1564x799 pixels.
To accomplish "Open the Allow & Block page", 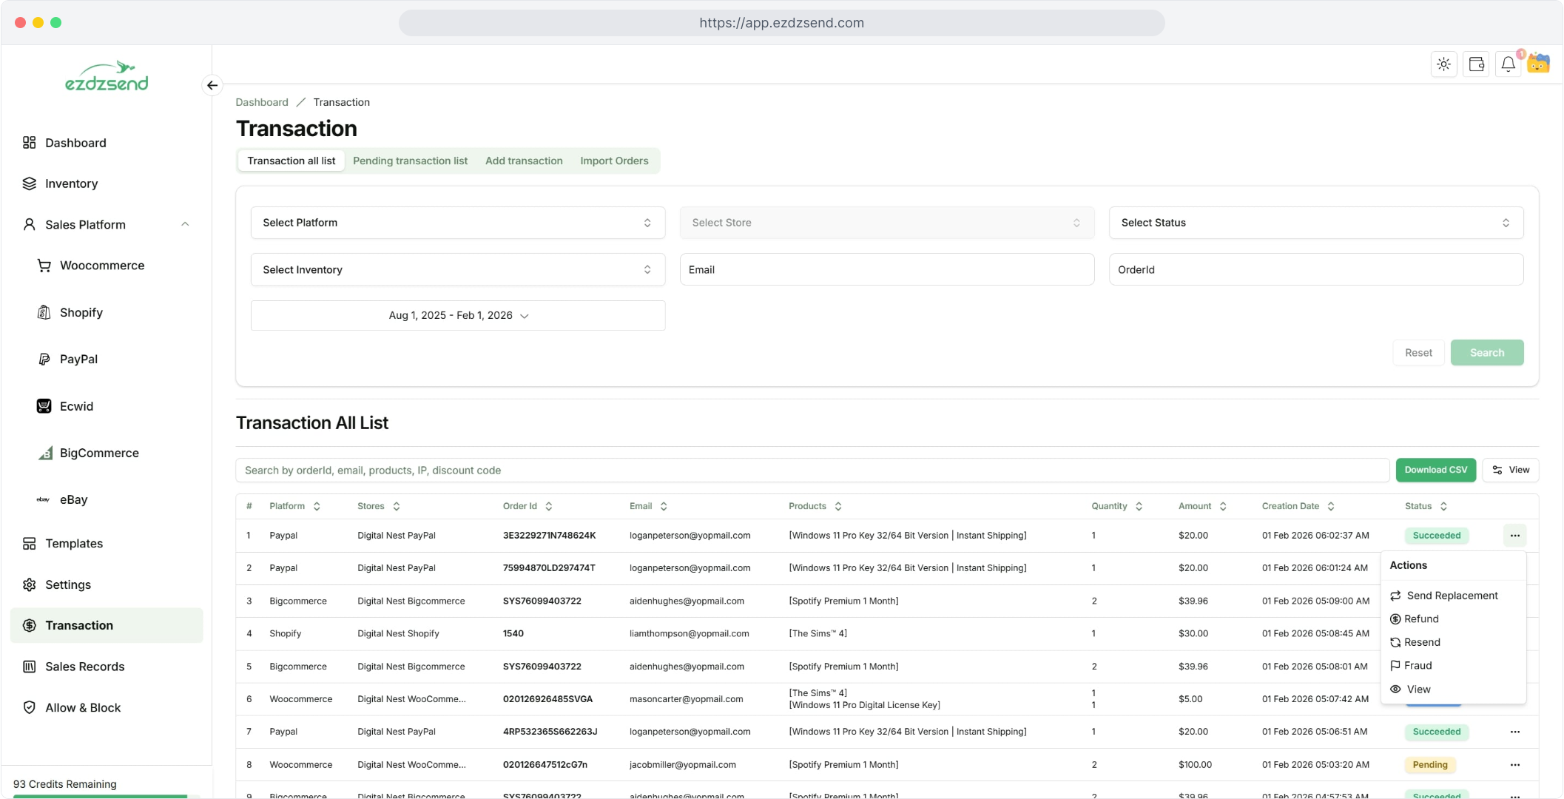I will (x=82, y=707).
